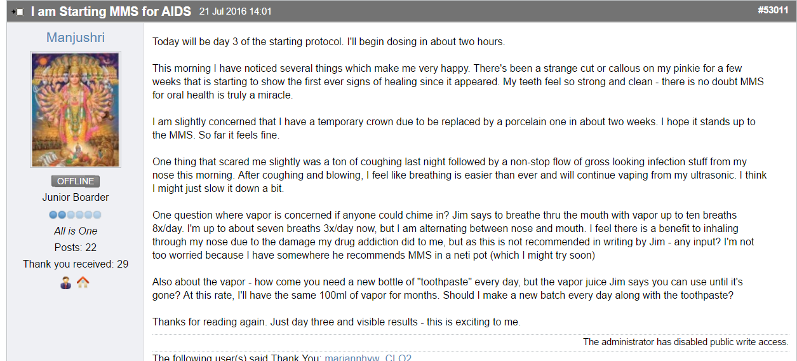
Task: Click the post date 21 Jul 2016 14:01
Action: [x=236, y=11]
